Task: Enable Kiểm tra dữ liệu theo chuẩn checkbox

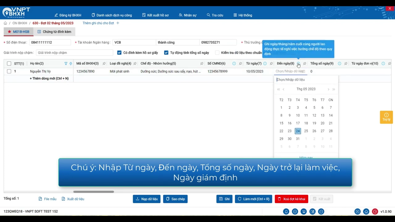Action: pyautogui.click(x=217, y=53)
